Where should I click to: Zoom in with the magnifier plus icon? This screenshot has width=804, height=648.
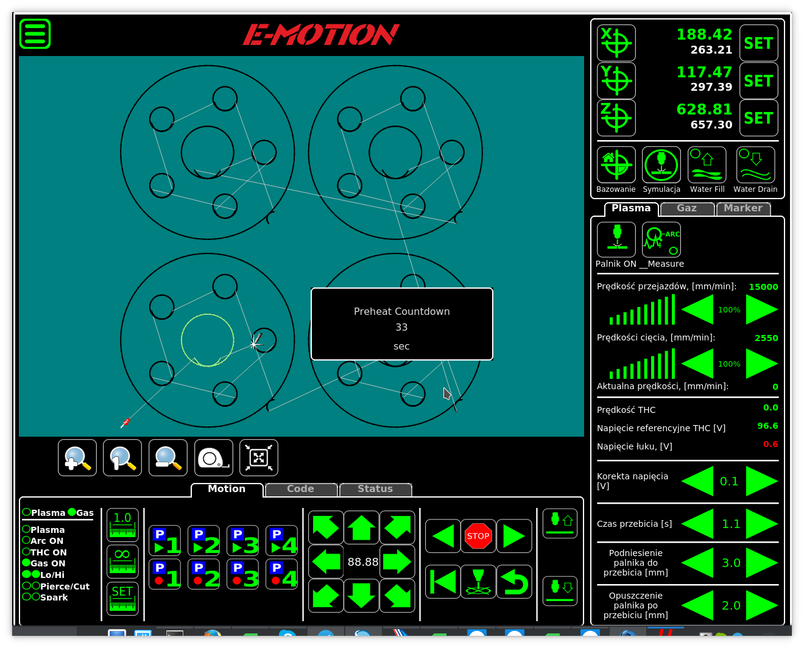77,458
